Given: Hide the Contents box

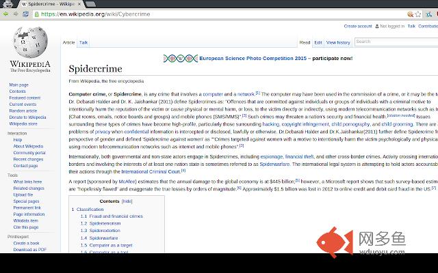Looking at the screenshot, I should coord(127,201).
